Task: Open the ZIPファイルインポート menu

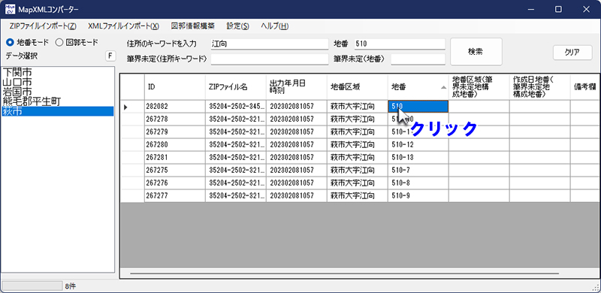Action: (x=43, y=26)
